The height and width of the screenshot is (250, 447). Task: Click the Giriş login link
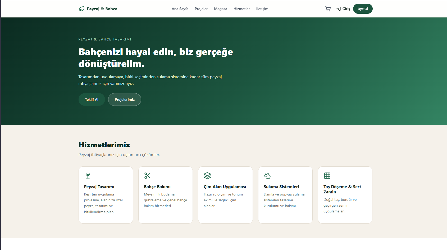pos(343,9)
